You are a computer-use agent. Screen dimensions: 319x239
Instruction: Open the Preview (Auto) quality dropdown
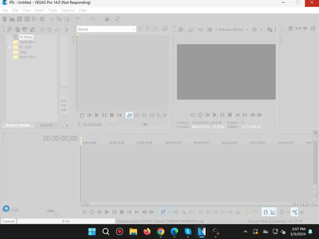(x=234, y=30)
